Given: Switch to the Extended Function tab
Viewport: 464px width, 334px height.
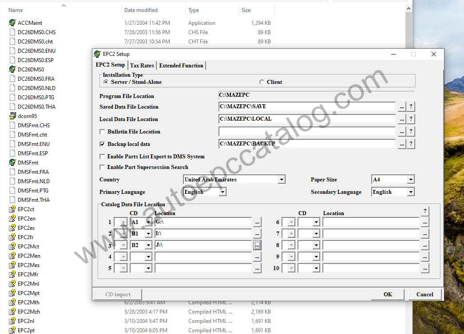Looking at the screenshot, I should coord(181,66).
